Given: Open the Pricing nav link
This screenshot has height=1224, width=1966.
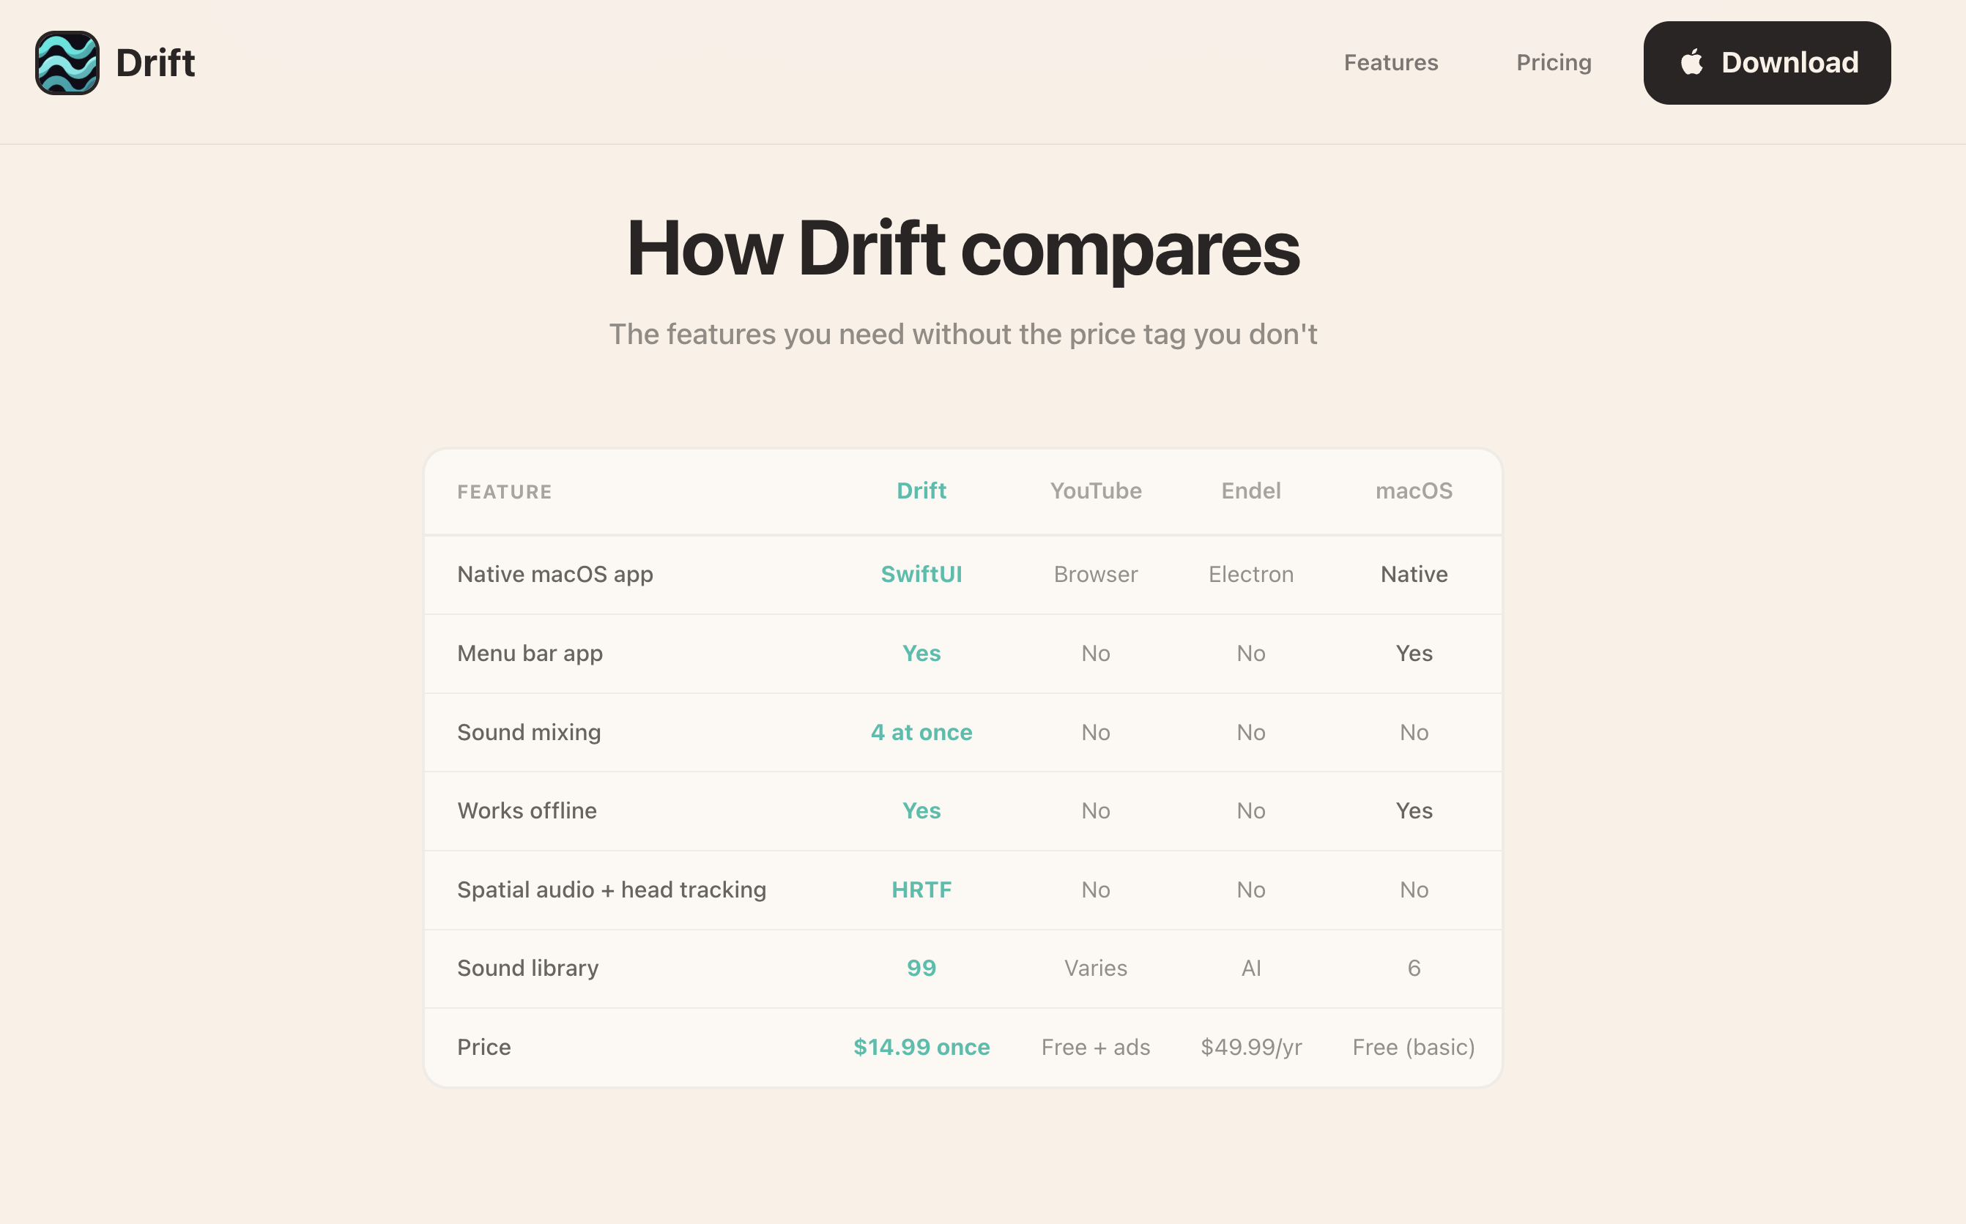Looking at the screenshot, I should tap(1553, 63).
